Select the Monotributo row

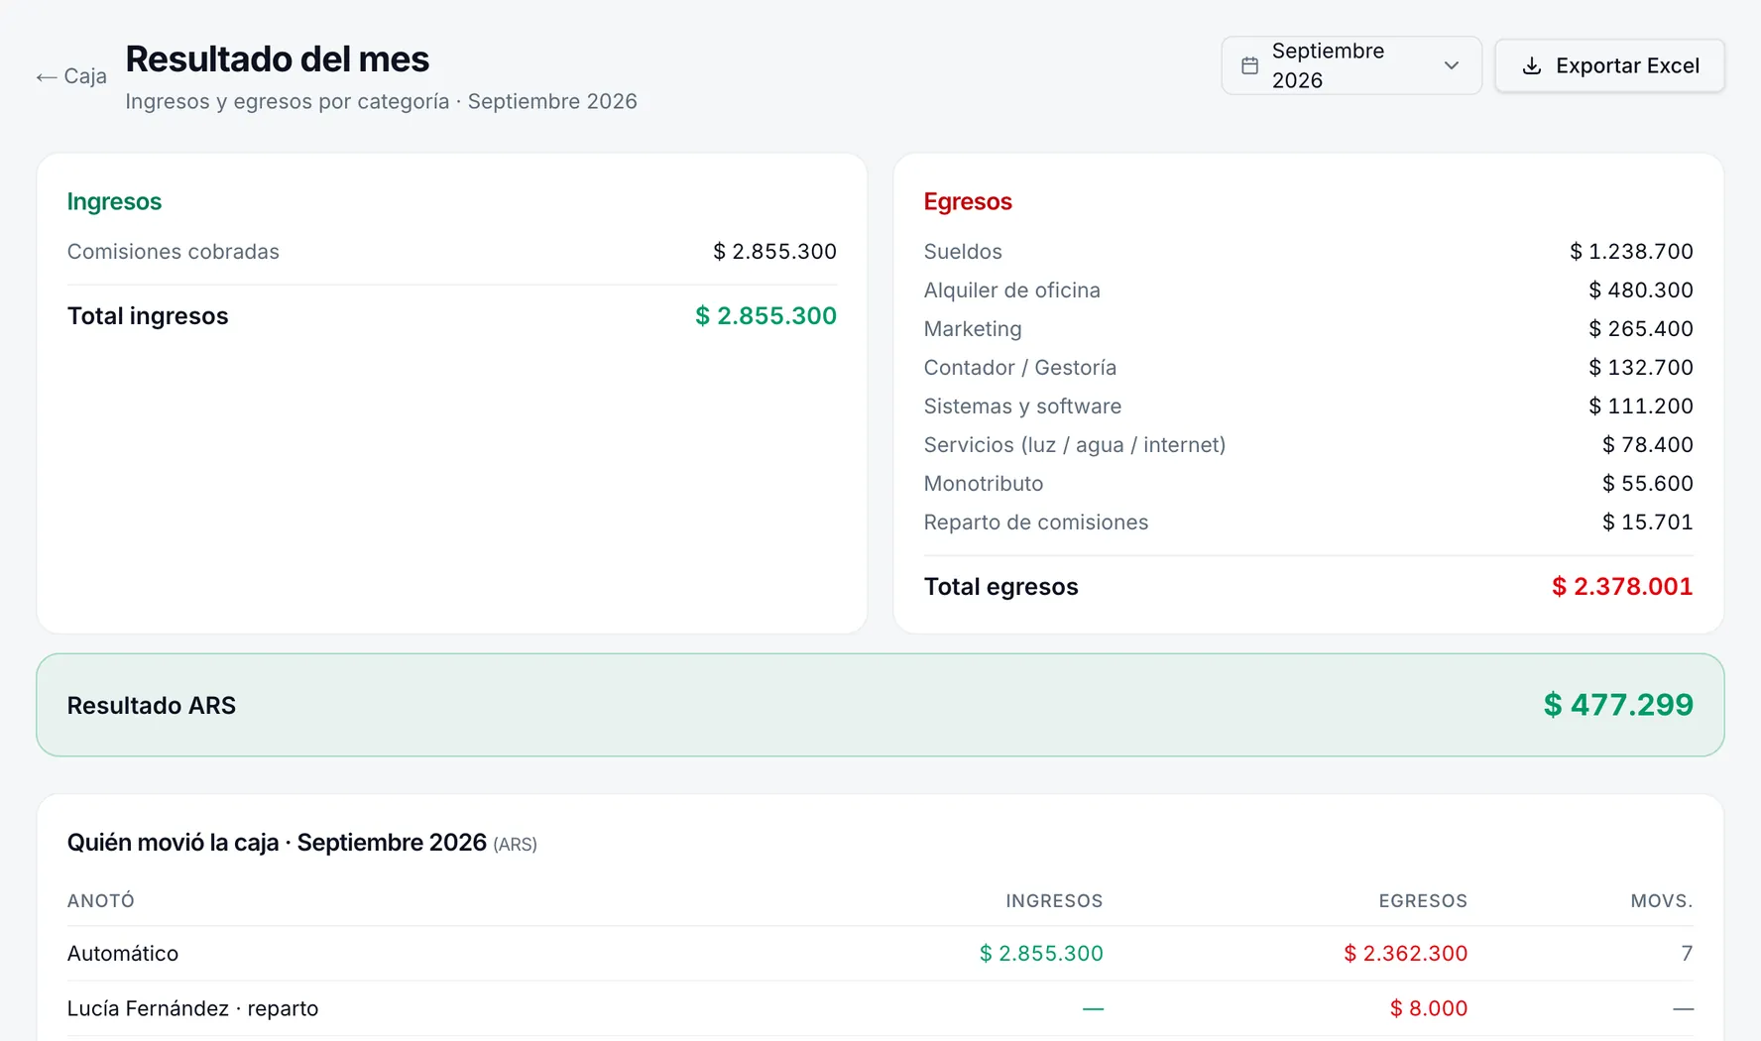[1308, 484]
